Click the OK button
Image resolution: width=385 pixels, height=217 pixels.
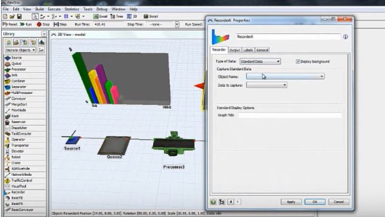pos(315,202)
